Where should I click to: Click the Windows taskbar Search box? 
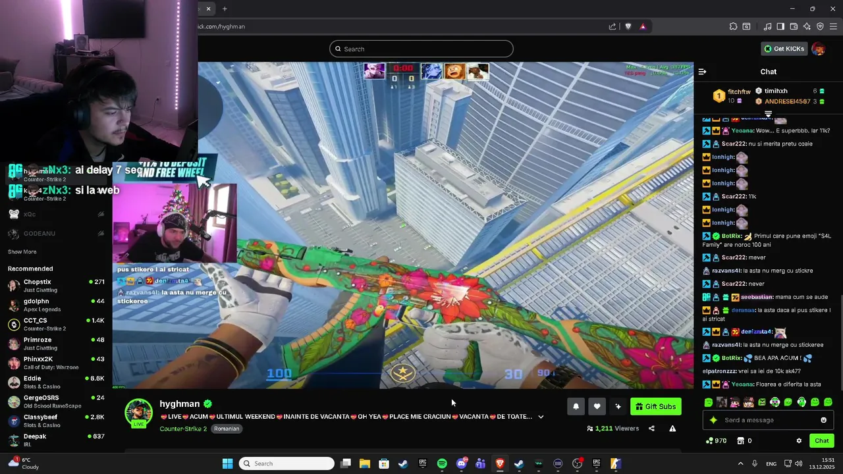click(x=286, y=463)
